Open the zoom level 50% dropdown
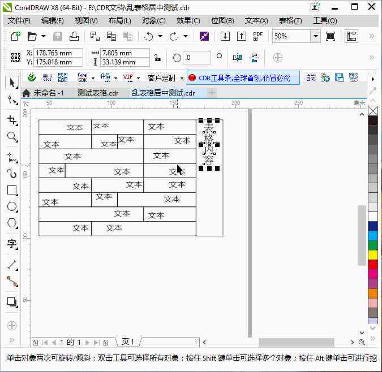382x372 pixels. (x=315, y=36)
